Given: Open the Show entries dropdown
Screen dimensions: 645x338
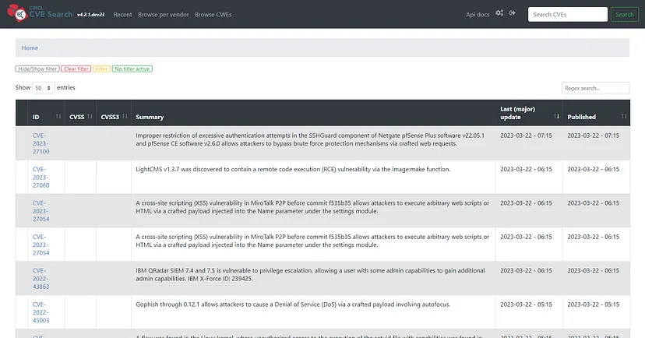Looking at the screenshot, I should (x=43, y=87).
